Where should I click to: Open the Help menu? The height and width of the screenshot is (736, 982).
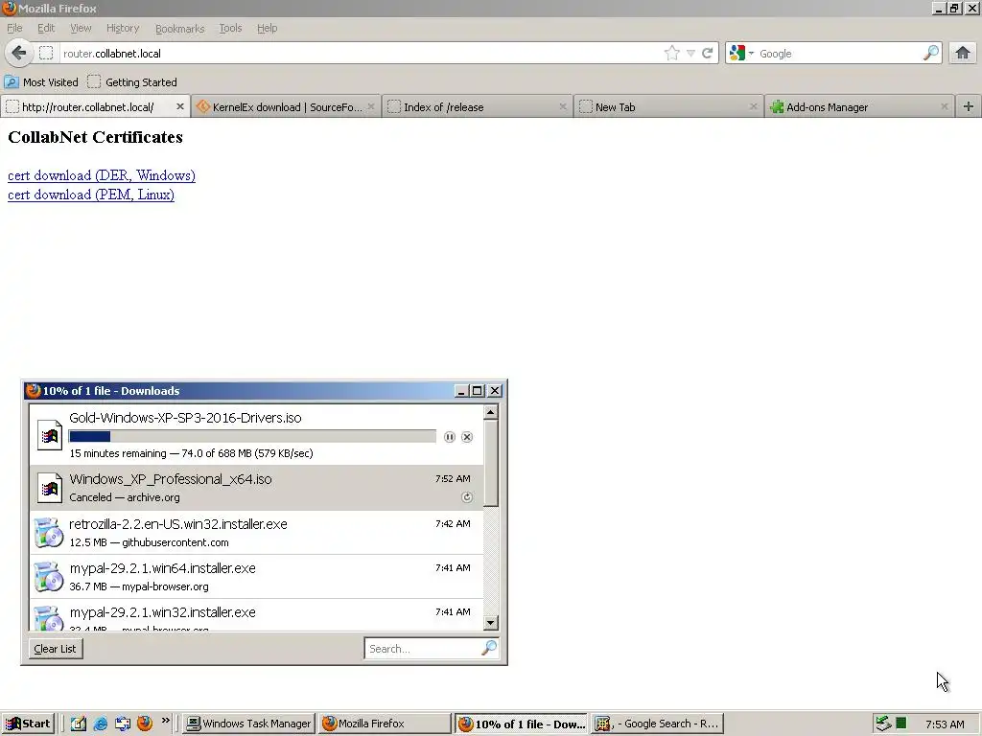pos(267,28)
